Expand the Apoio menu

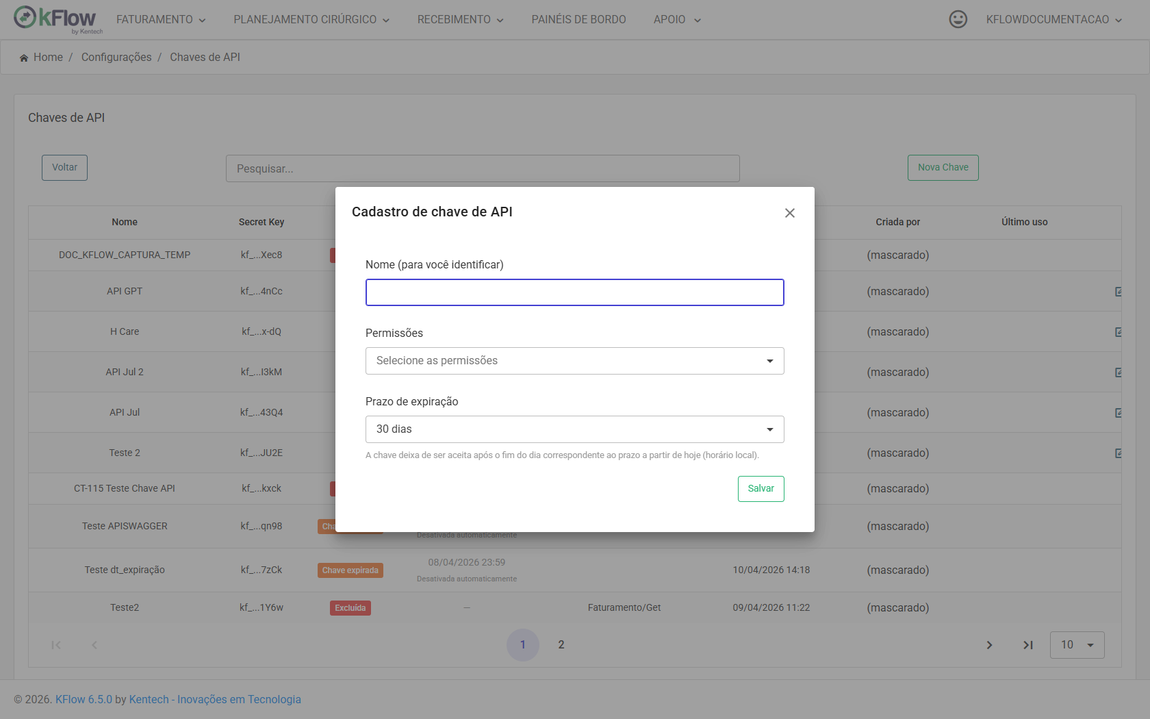coord(677,20)
